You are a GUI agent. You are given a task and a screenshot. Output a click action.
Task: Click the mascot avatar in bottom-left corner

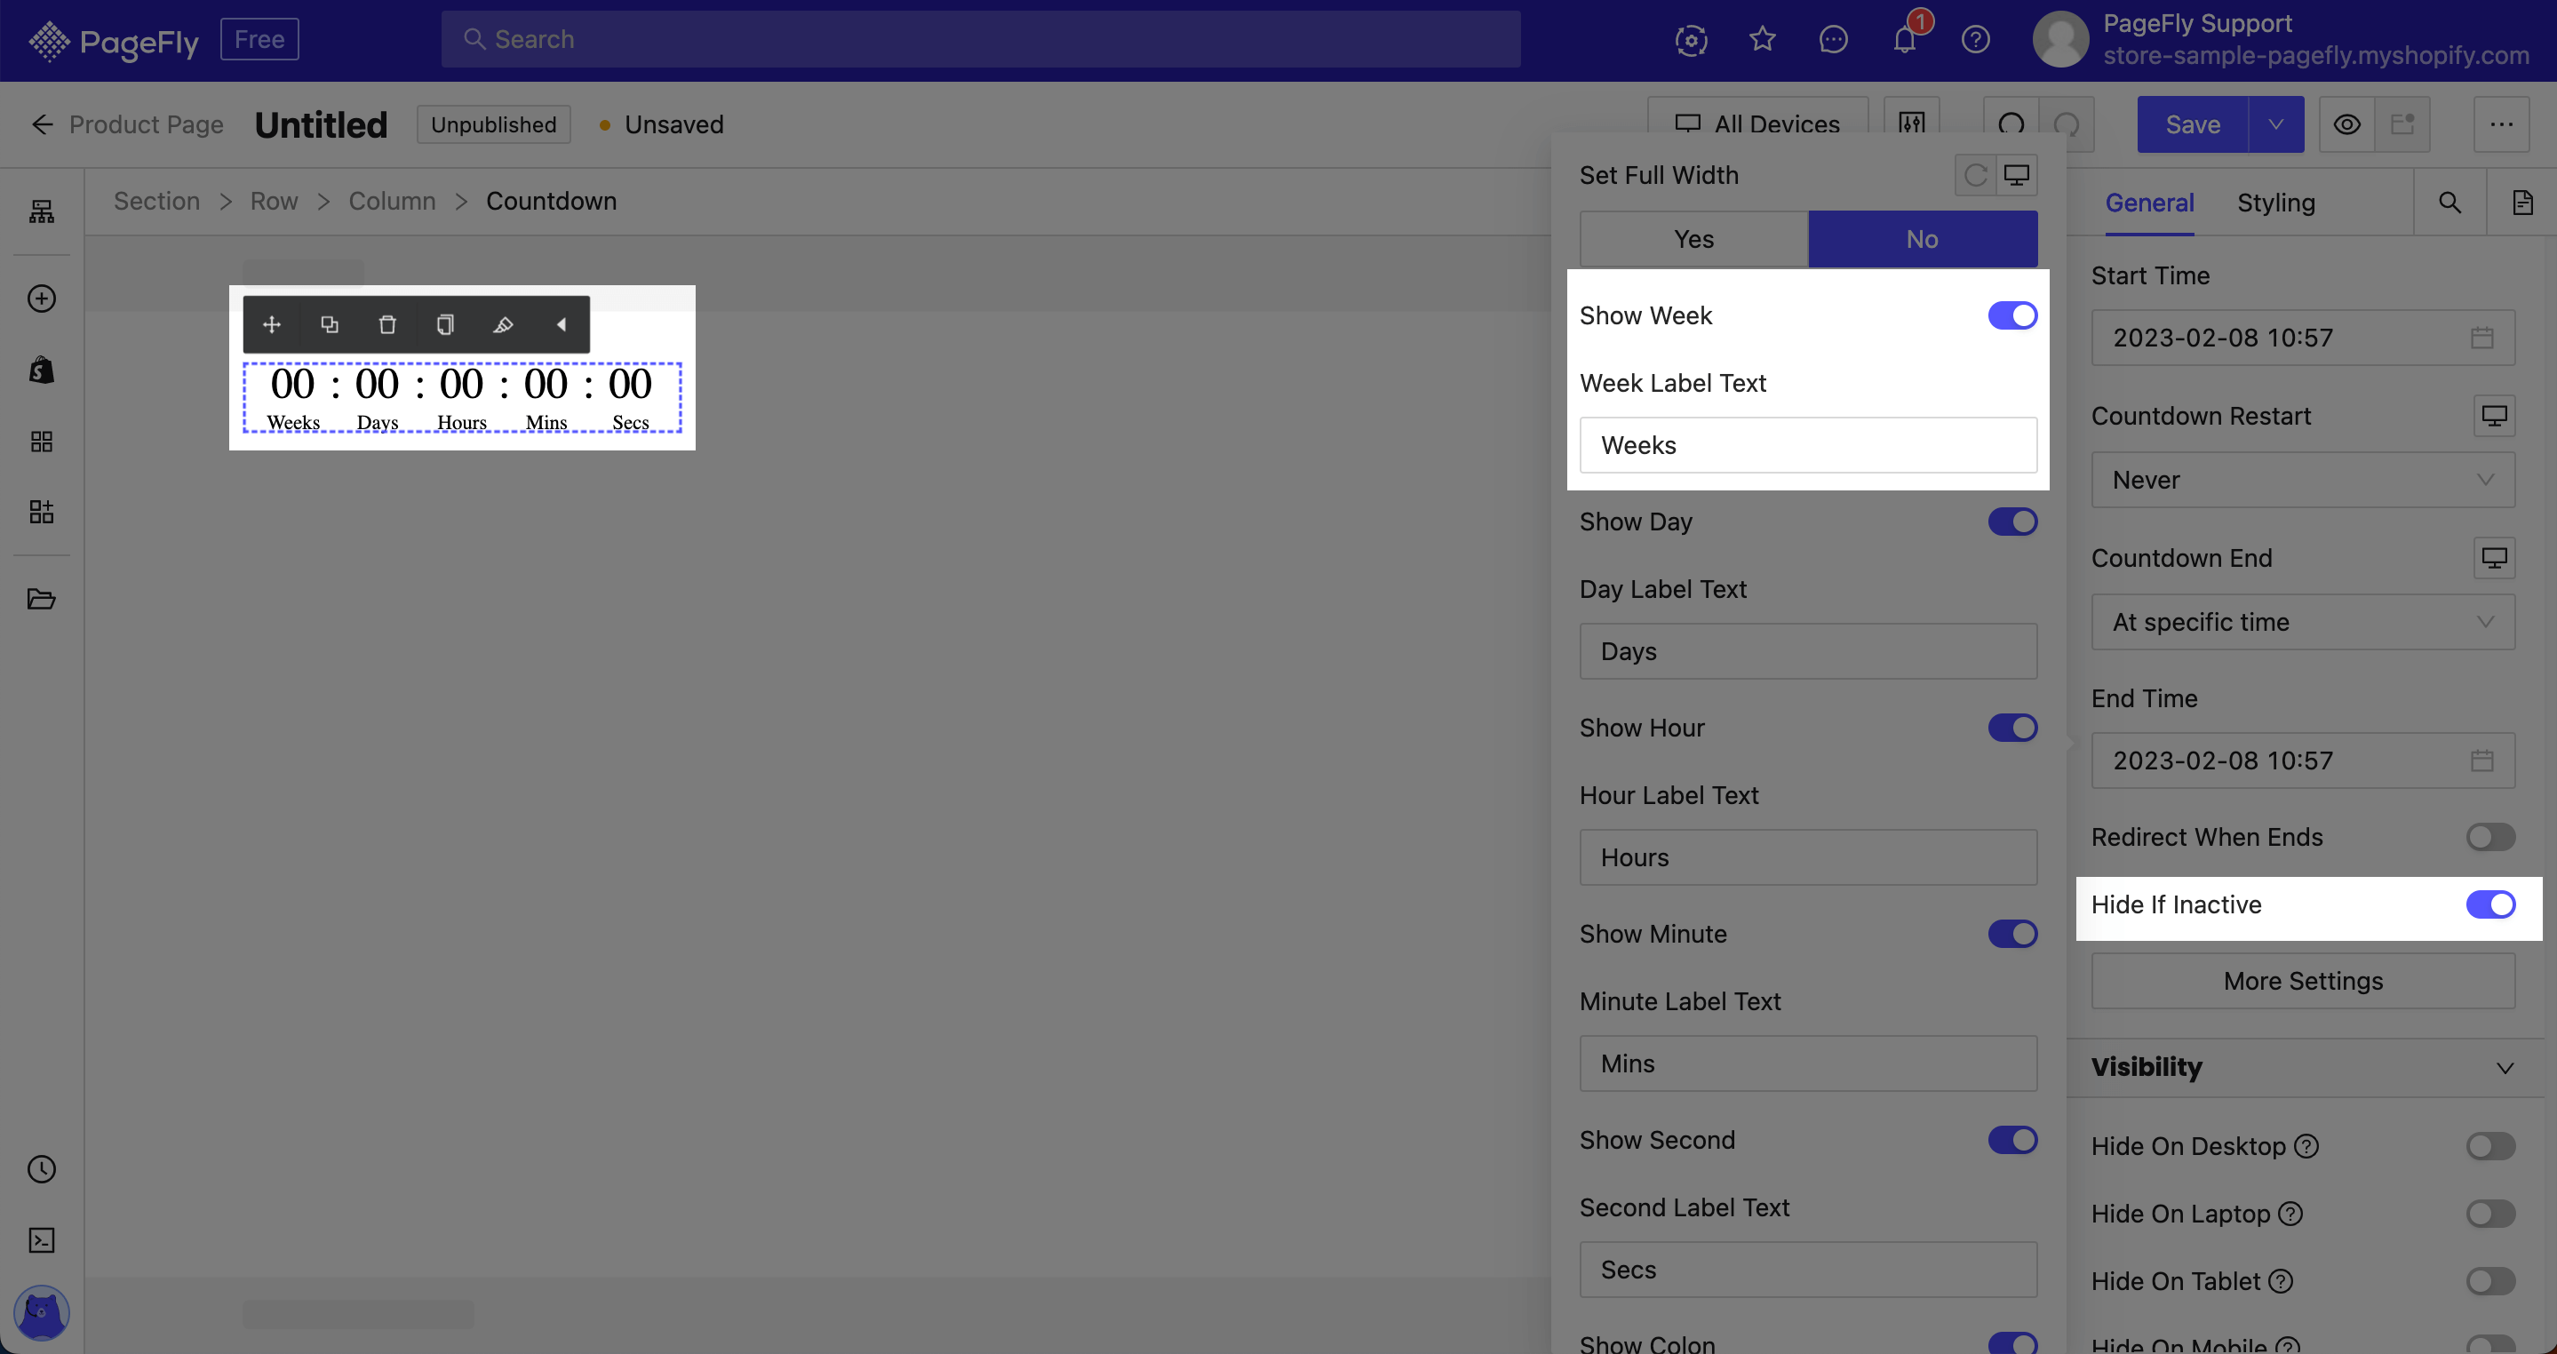click(42, 1312)
